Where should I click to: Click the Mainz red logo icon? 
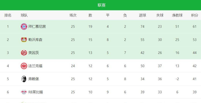click(x=24, y=53)
